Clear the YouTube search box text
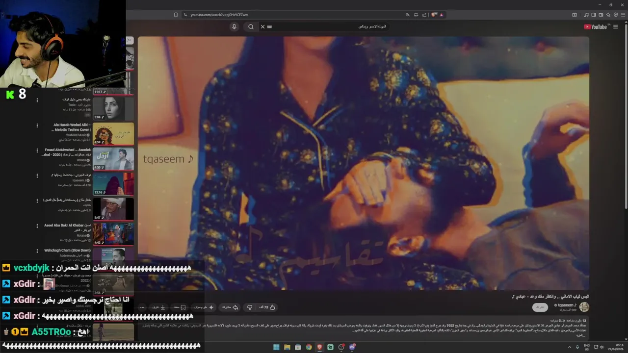The image size is (628, 353). pos(262,26)
